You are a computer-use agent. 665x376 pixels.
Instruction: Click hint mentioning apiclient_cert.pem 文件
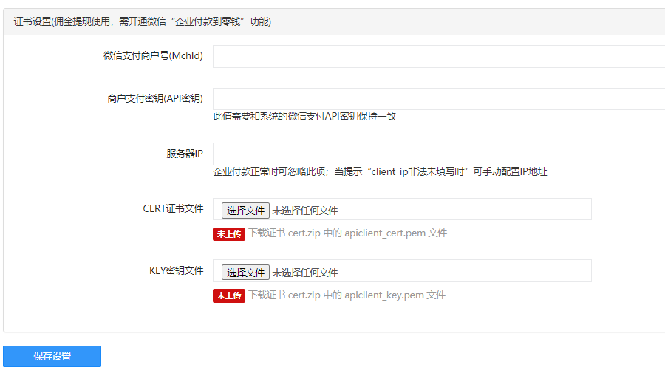(x=348, y=233)
